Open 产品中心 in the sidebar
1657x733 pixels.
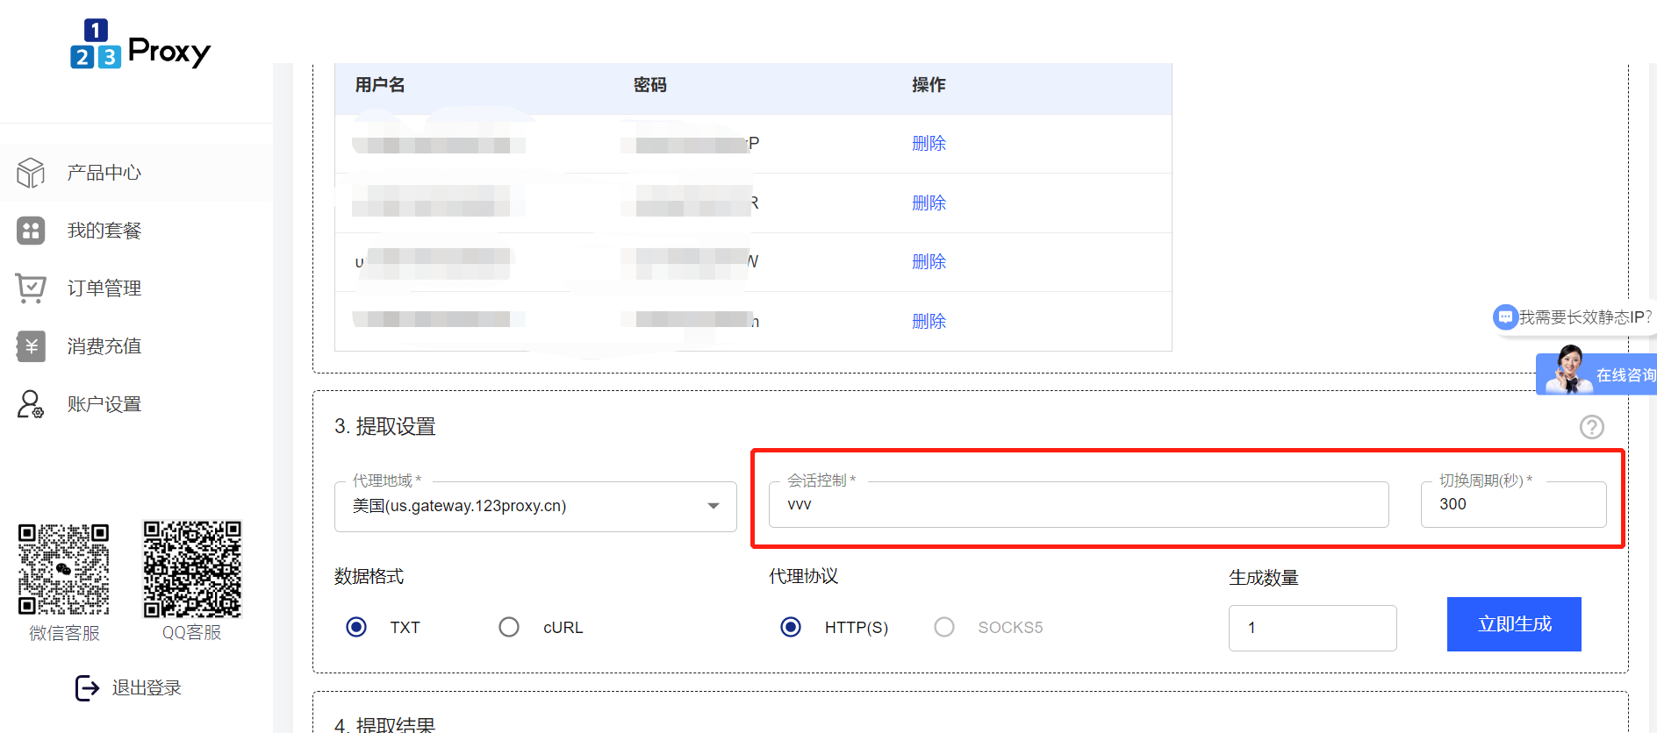104,173
